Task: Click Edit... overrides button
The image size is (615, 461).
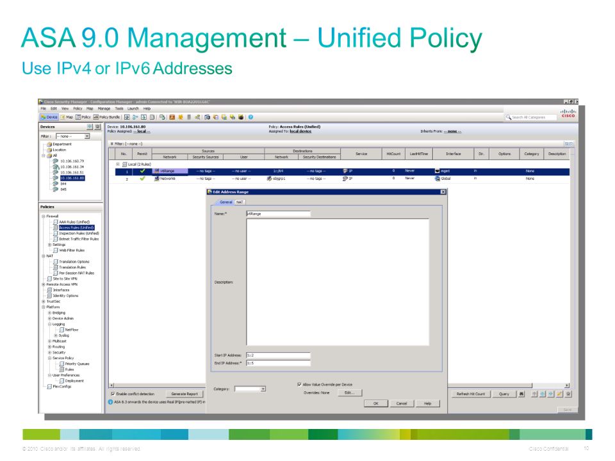Action: coord(350,392)
